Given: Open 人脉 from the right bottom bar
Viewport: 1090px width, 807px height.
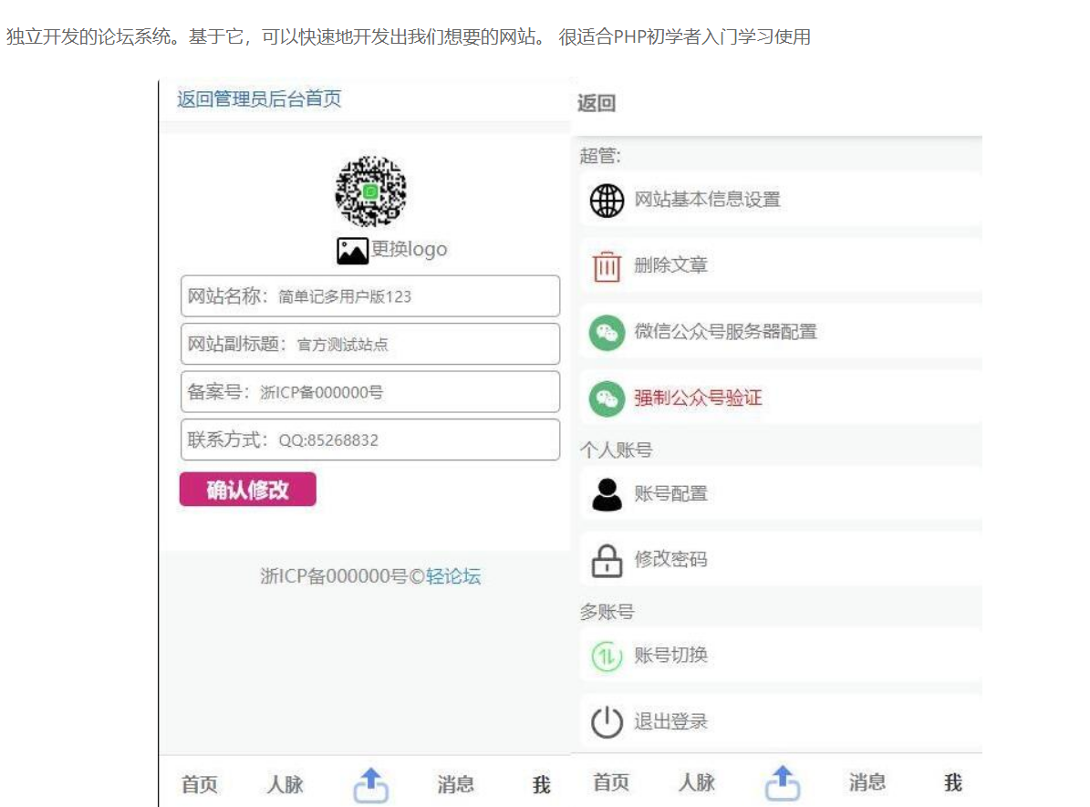Looking at the screenshot, I should point(697,781).
